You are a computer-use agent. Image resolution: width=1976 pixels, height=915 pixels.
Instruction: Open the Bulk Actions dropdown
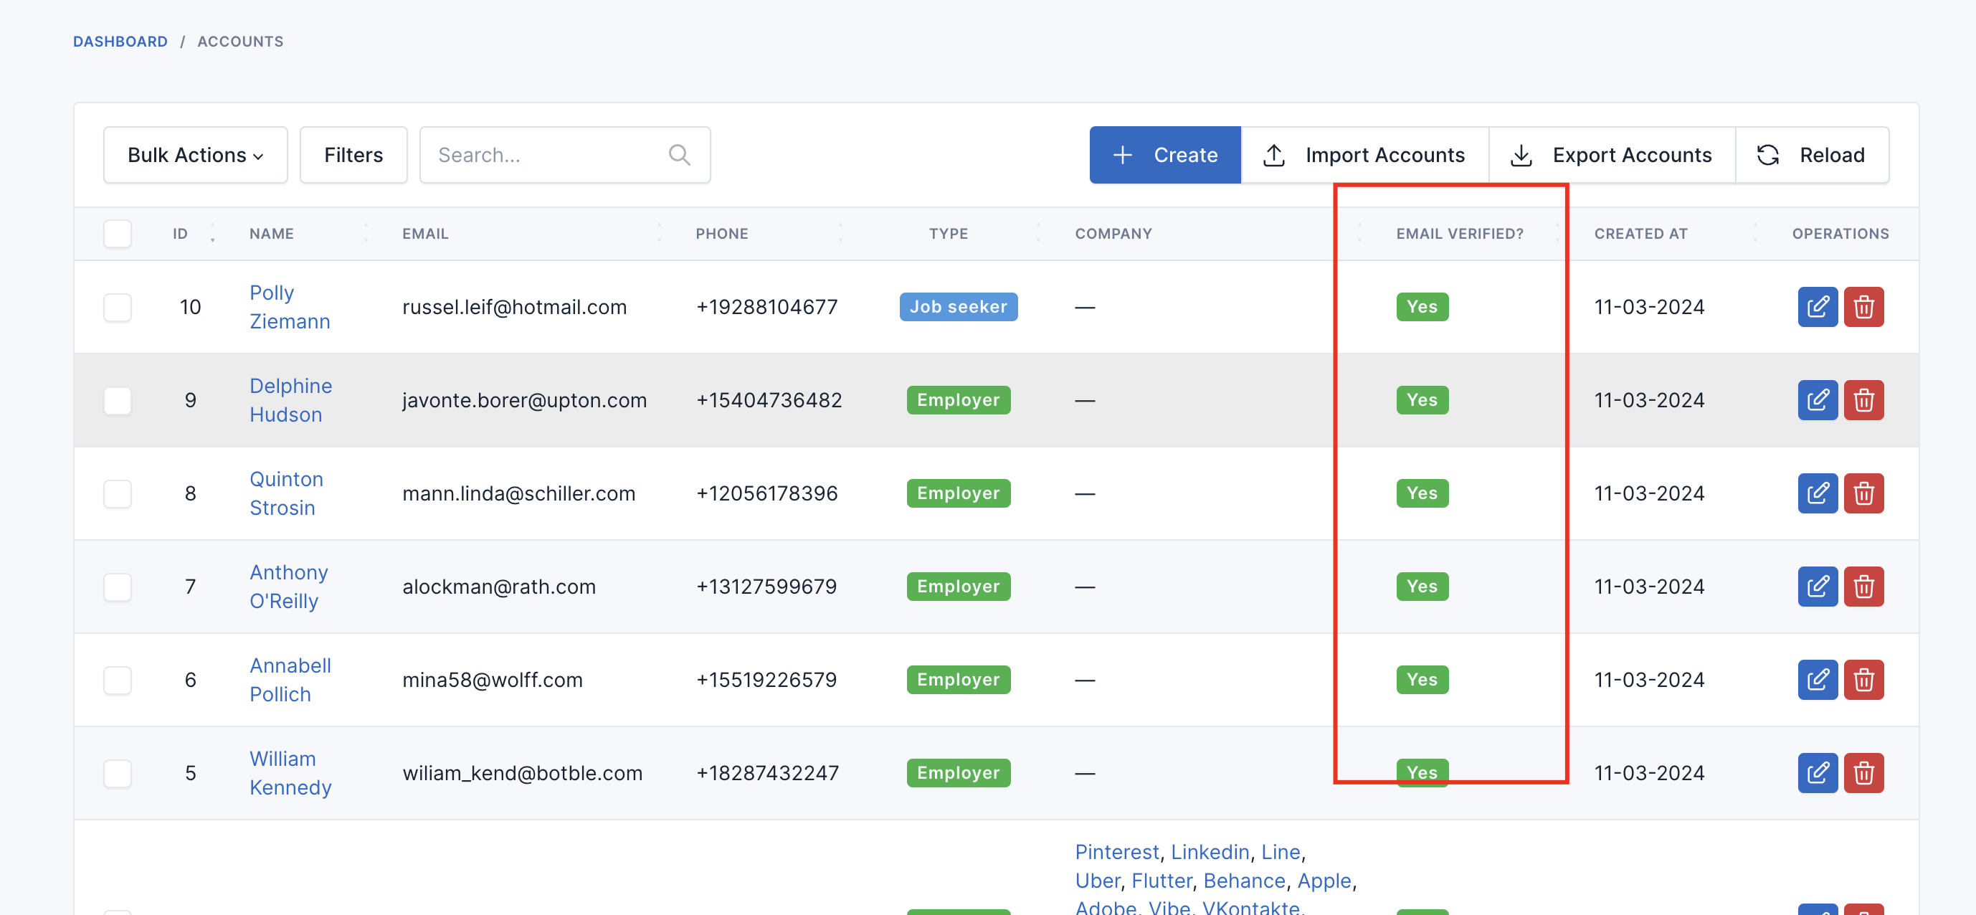pyautogui.click(x=196, y=155)
